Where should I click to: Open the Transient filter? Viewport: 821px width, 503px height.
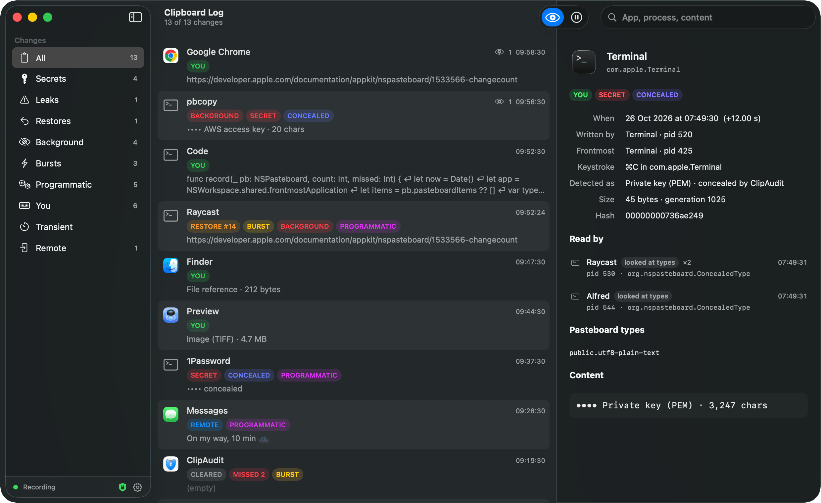pyautogui.click(x=78, y=227)
